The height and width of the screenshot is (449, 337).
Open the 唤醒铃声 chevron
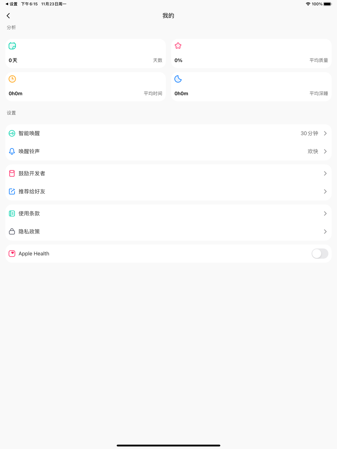[x=325, y=151]
